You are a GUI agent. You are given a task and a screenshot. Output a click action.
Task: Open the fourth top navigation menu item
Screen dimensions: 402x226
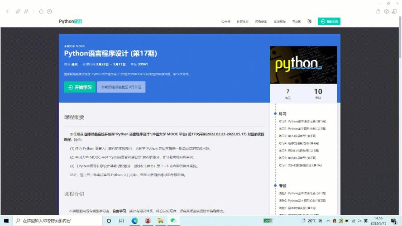(x=280, y=22)
